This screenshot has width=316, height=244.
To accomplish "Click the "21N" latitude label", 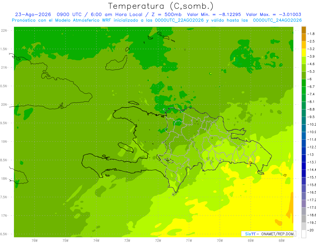I will tap(4, 68).
